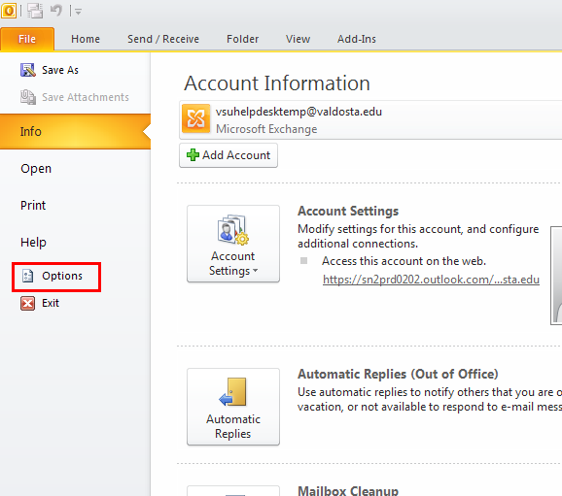
Task: Click the green plus Add Account icon
Action: click(x=193, y=155)
